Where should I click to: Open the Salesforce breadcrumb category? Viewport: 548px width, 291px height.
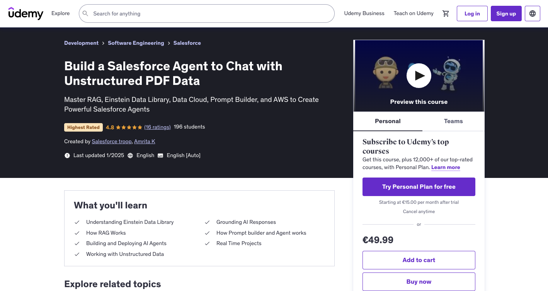[x=187, y=43]
